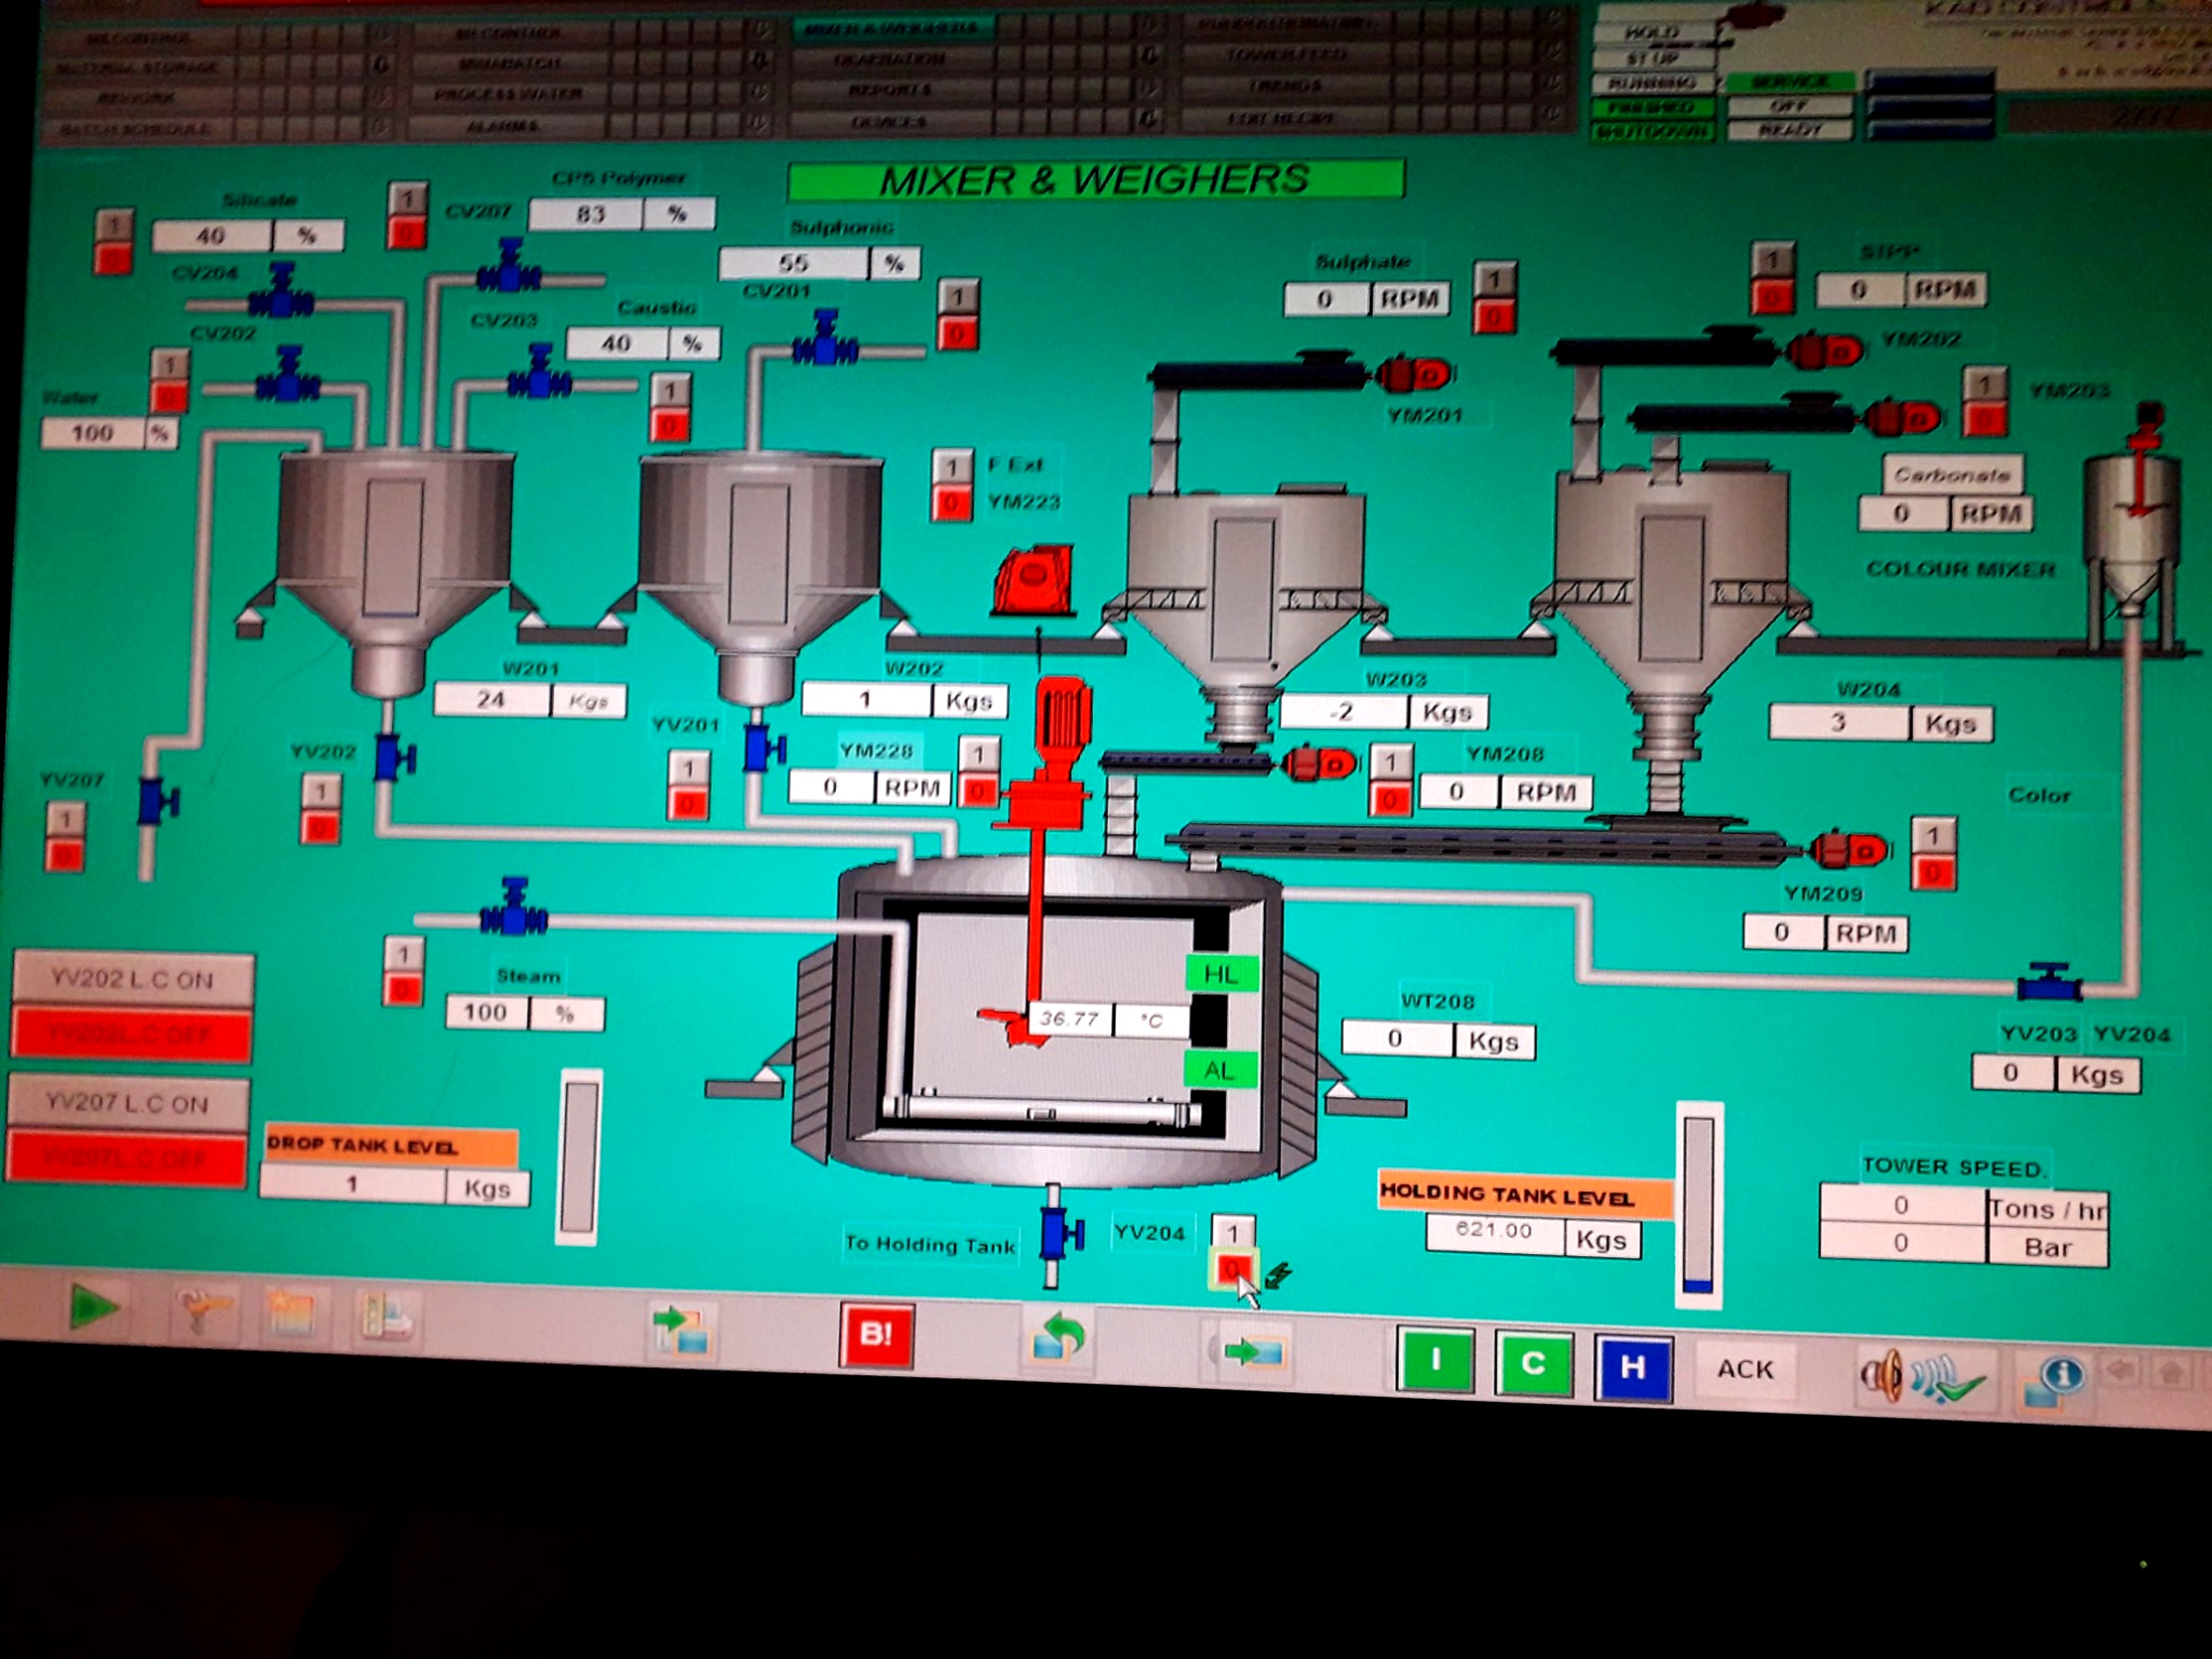Turn on Sulphate feeder with its 1 button
Screen dimensions: 2212x1659
pos(1495,280)
